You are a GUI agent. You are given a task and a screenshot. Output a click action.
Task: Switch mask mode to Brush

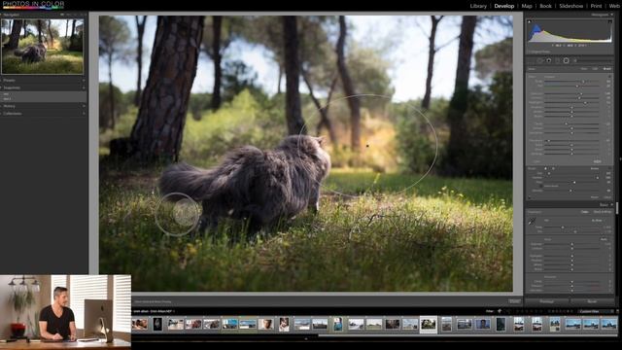(606, 69)
